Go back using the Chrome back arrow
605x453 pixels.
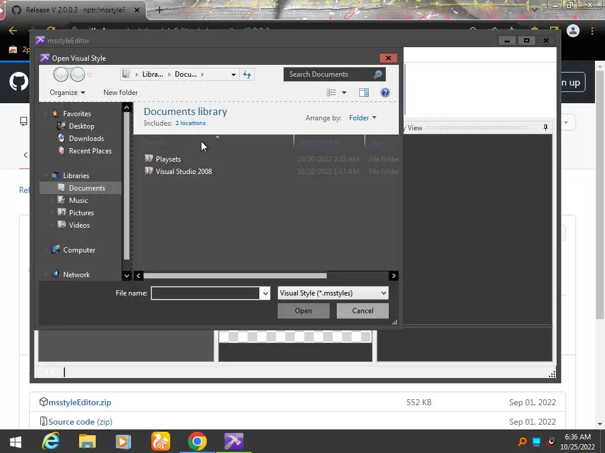pyautogui.click(x=13, y=31)
